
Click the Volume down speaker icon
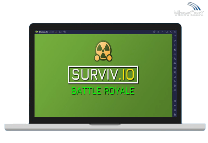[175, 45]
